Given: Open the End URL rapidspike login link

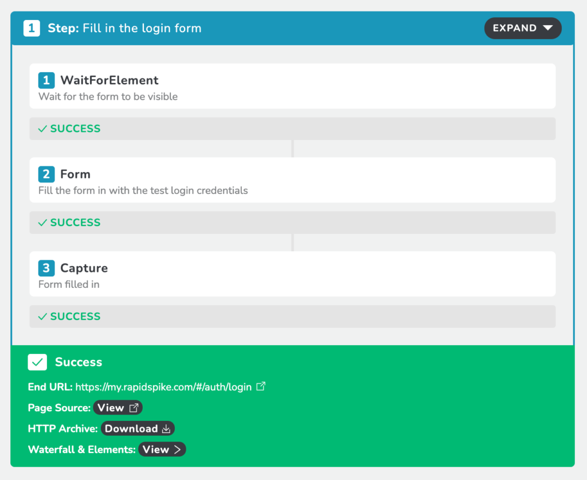Looking at the screenshot, I should coord(163,387).
